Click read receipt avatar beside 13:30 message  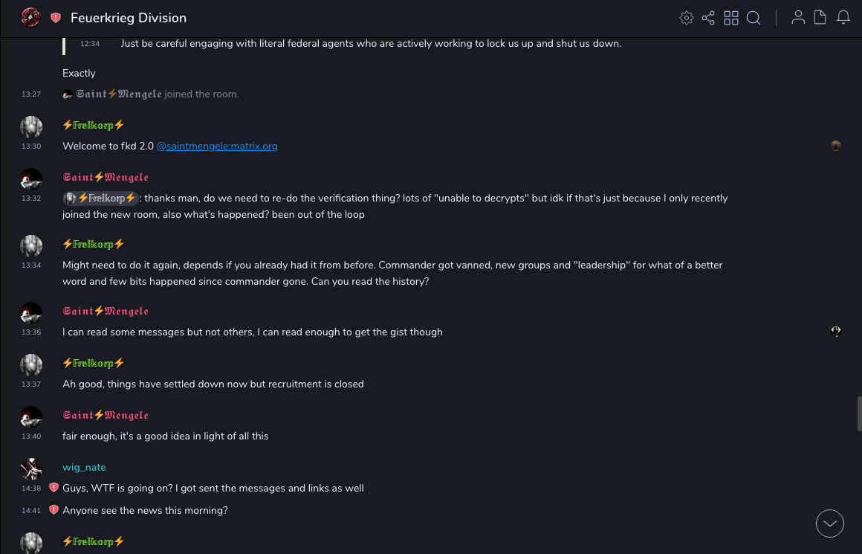coord(836,146)
